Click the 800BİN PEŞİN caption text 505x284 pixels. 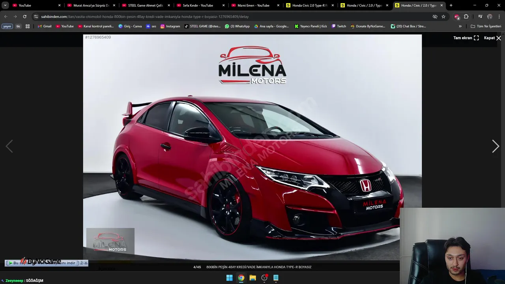259,267
